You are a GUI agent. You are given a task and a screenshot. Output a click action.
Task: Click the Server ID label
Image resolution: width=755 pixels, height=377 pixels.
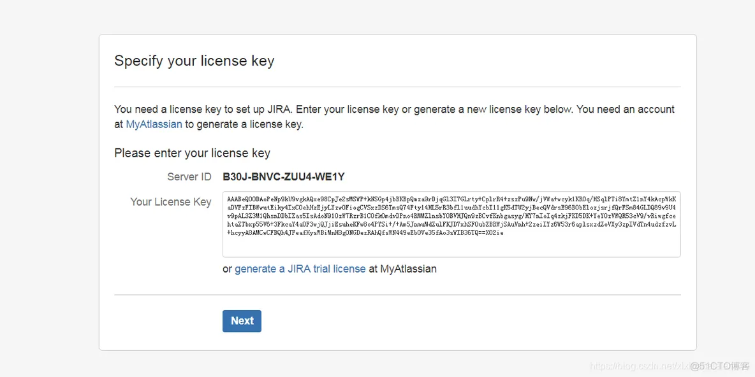(189, 177)
